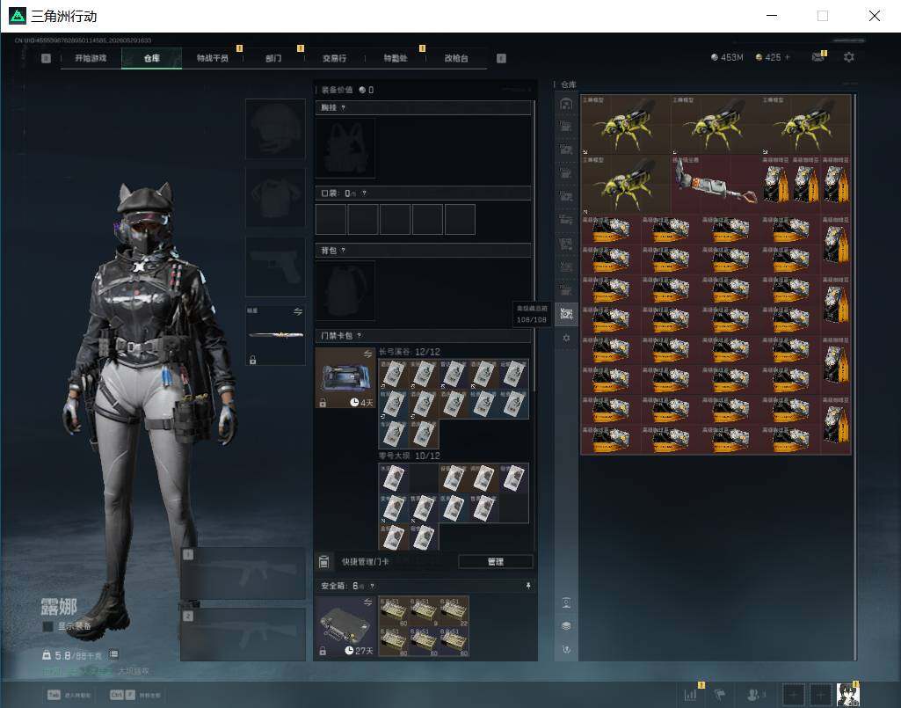Click the help icon next to 口袋
Viewport: 901px width, 708px height.
click(364, 193)
